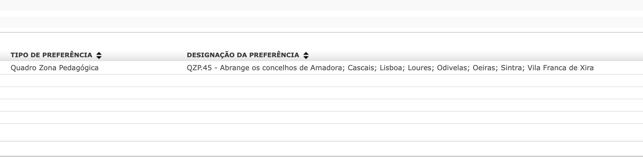Click the sort arrows next to Designação da Preferência
Image resolution: width=643 pixels, height=158 pixels.
(x=306, y=55)
